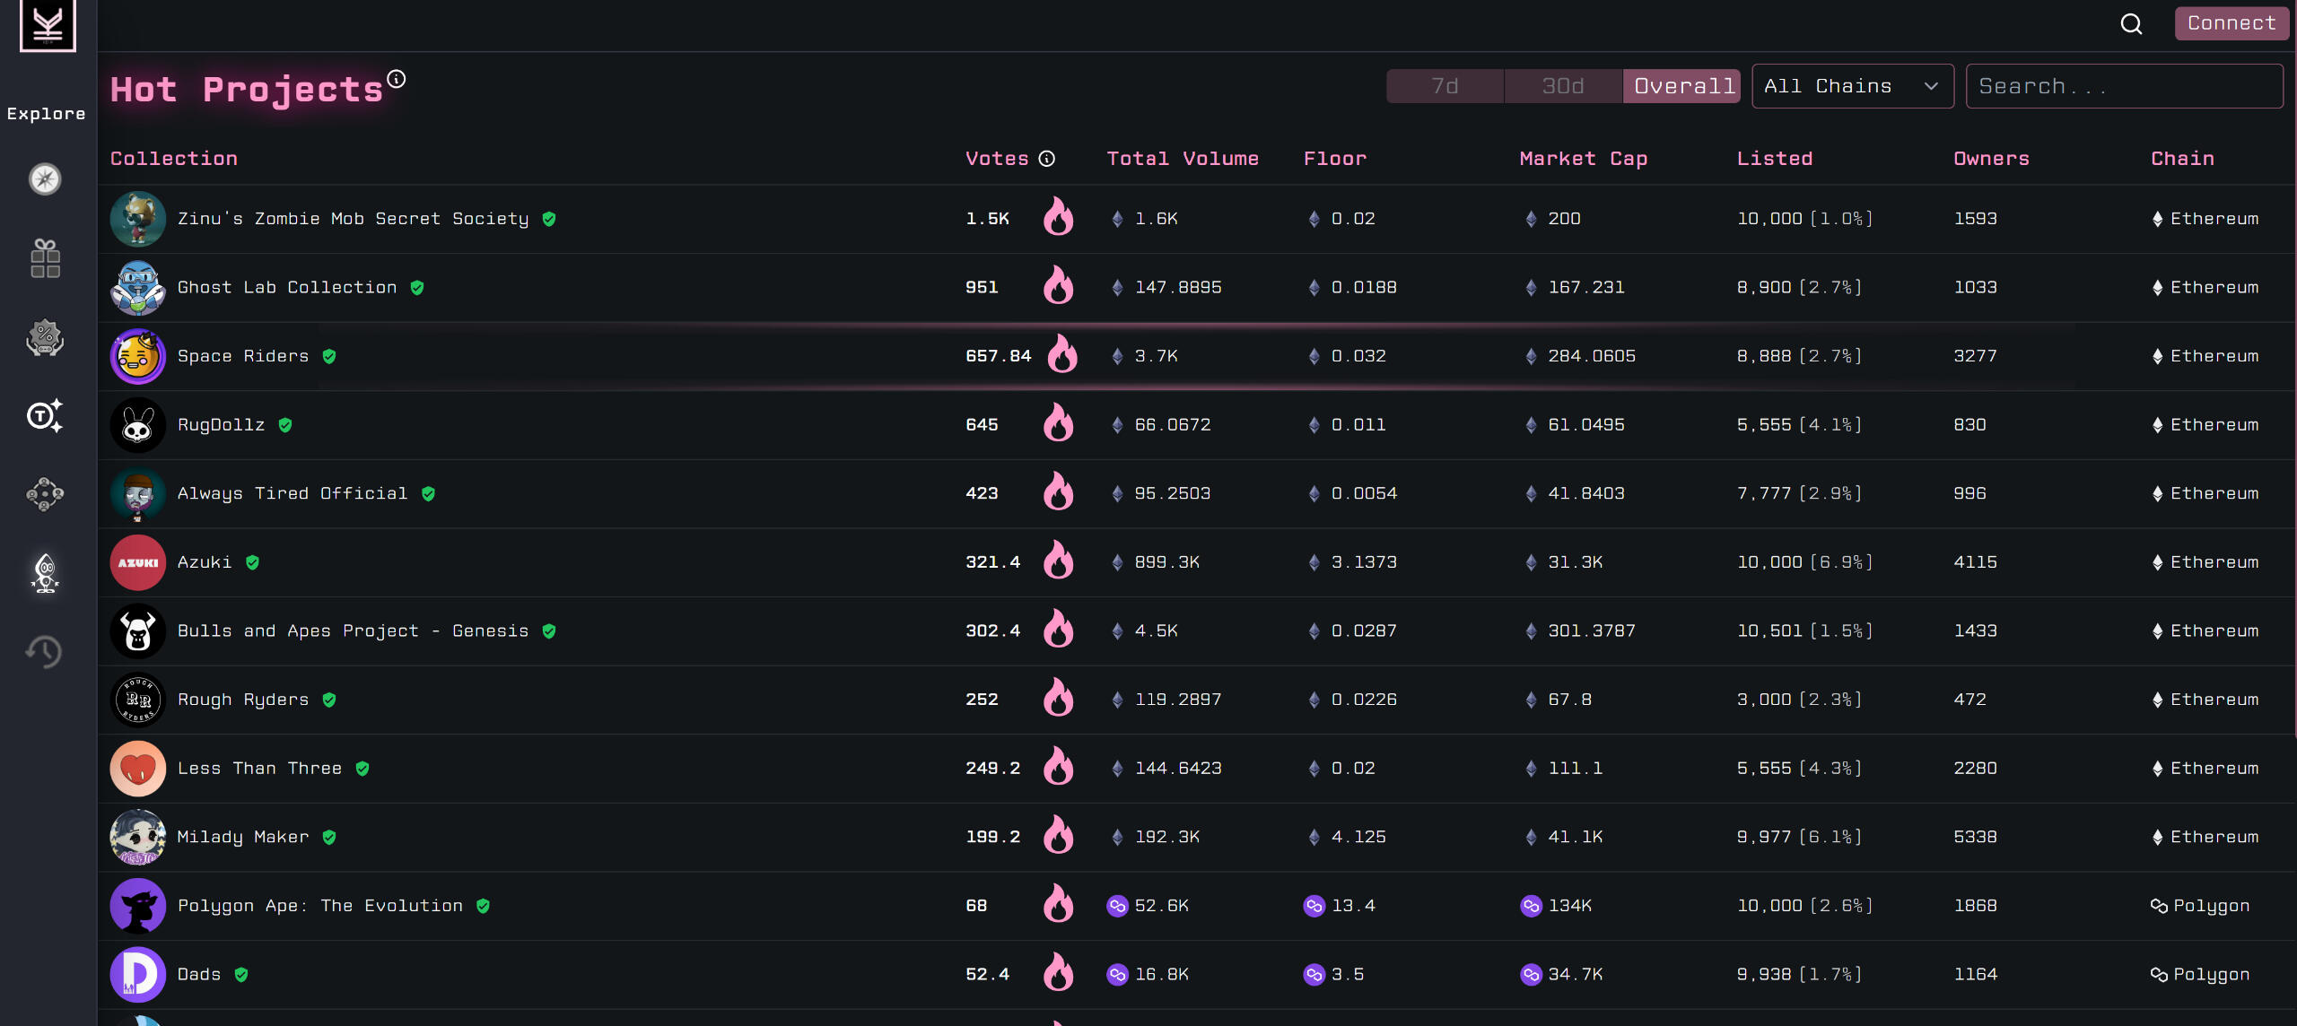Screen dimensions: 2297x1026
Task: Vote flame for Zinu's Zombie Mob
Action: point(1059,217)
